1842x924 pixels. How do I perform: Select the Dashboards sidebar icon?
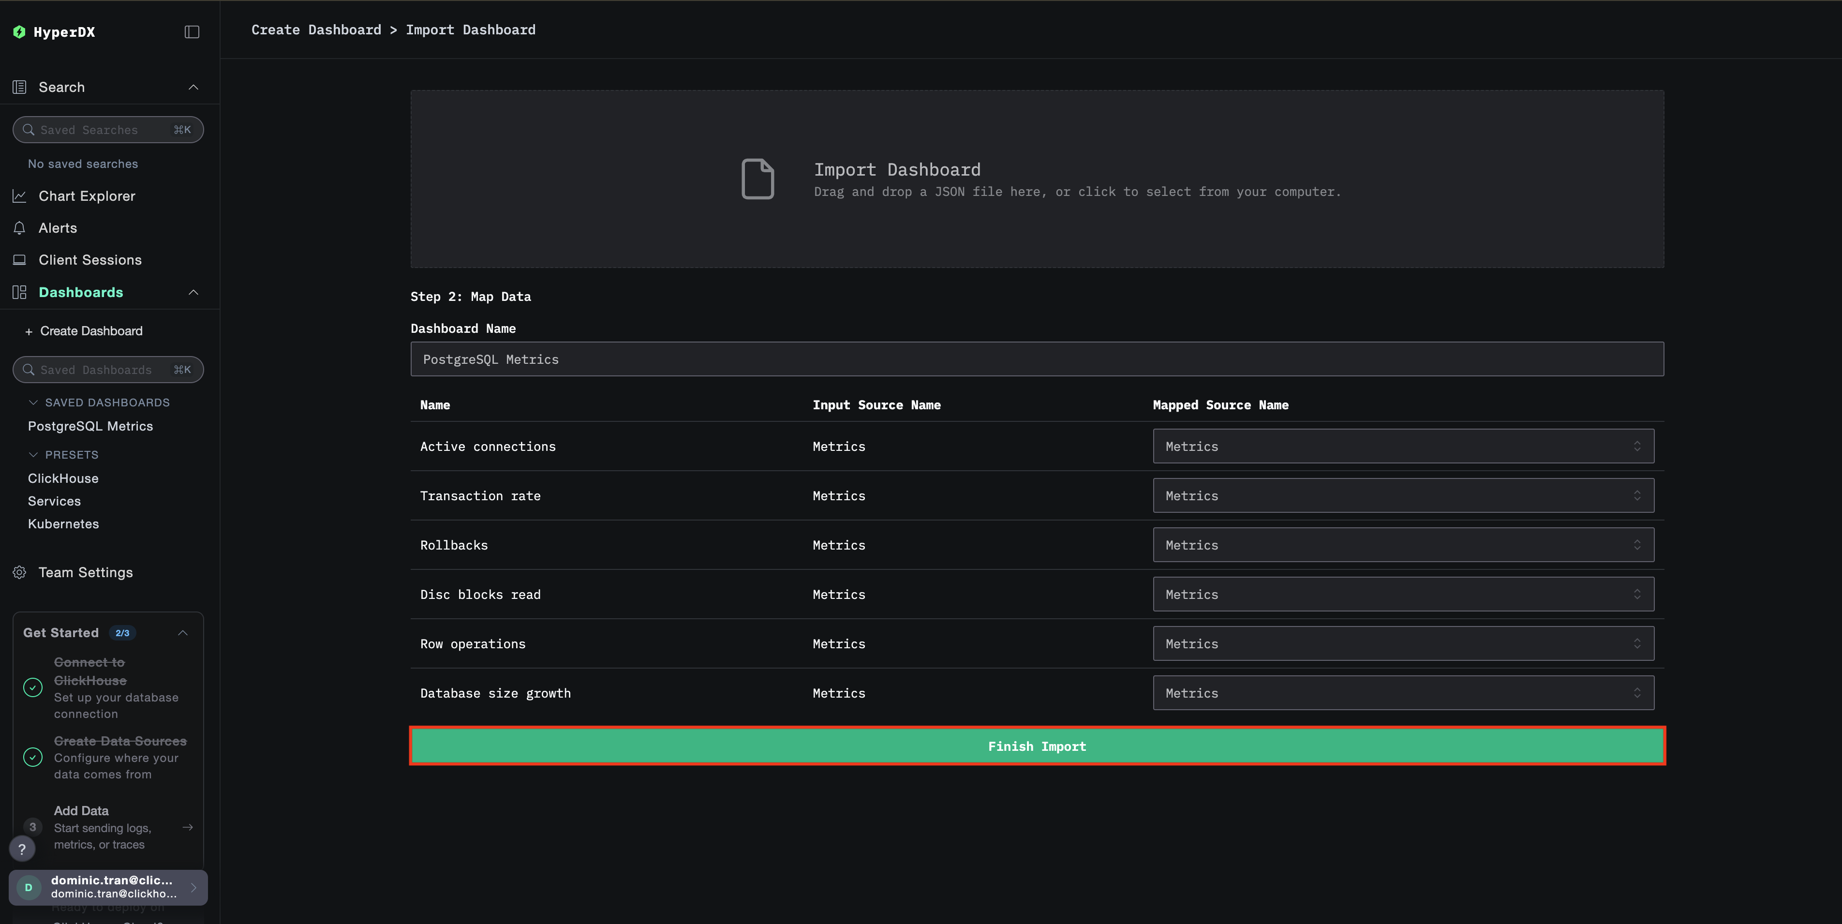[19, 292]
